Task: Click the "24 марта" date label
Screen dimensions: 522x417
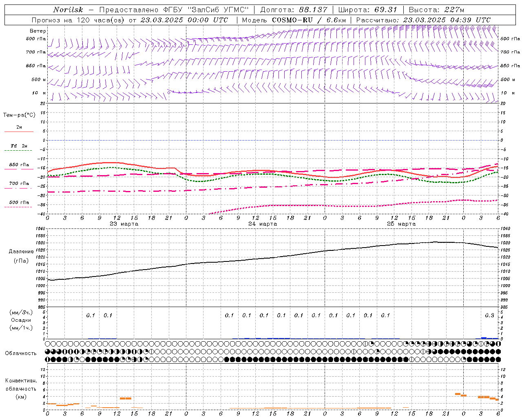Action: (263, 224)
